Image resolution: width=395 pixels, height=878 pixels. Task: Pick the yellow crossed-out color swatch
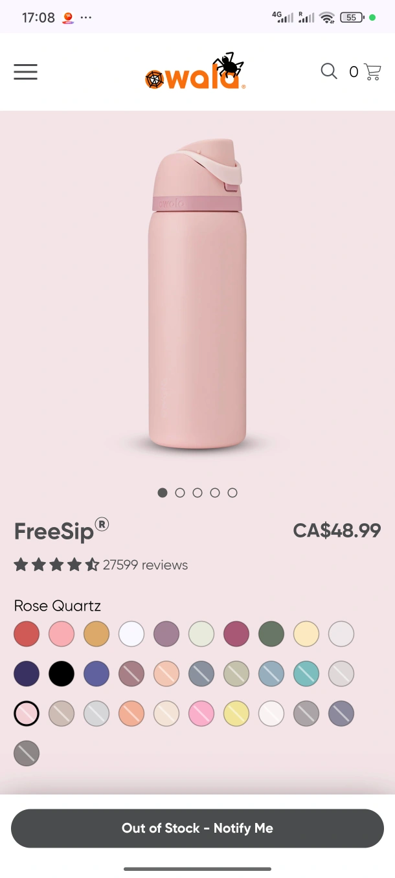[x=236, y=714]
